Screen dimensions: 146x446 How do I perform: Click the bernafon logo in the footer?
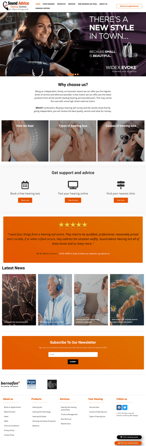(11, 384)
